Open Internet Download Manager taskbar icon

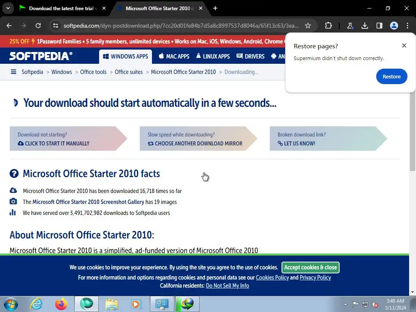point(187,304)
